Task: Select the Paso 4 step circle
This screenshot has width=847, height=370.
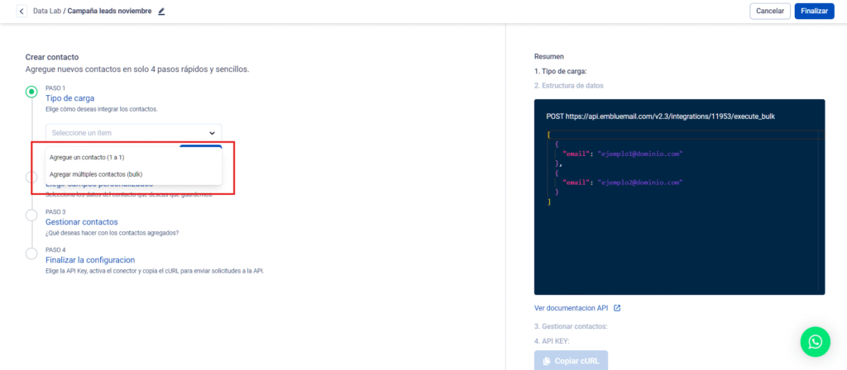Action: pyautogui.click(x=31, y=254)
